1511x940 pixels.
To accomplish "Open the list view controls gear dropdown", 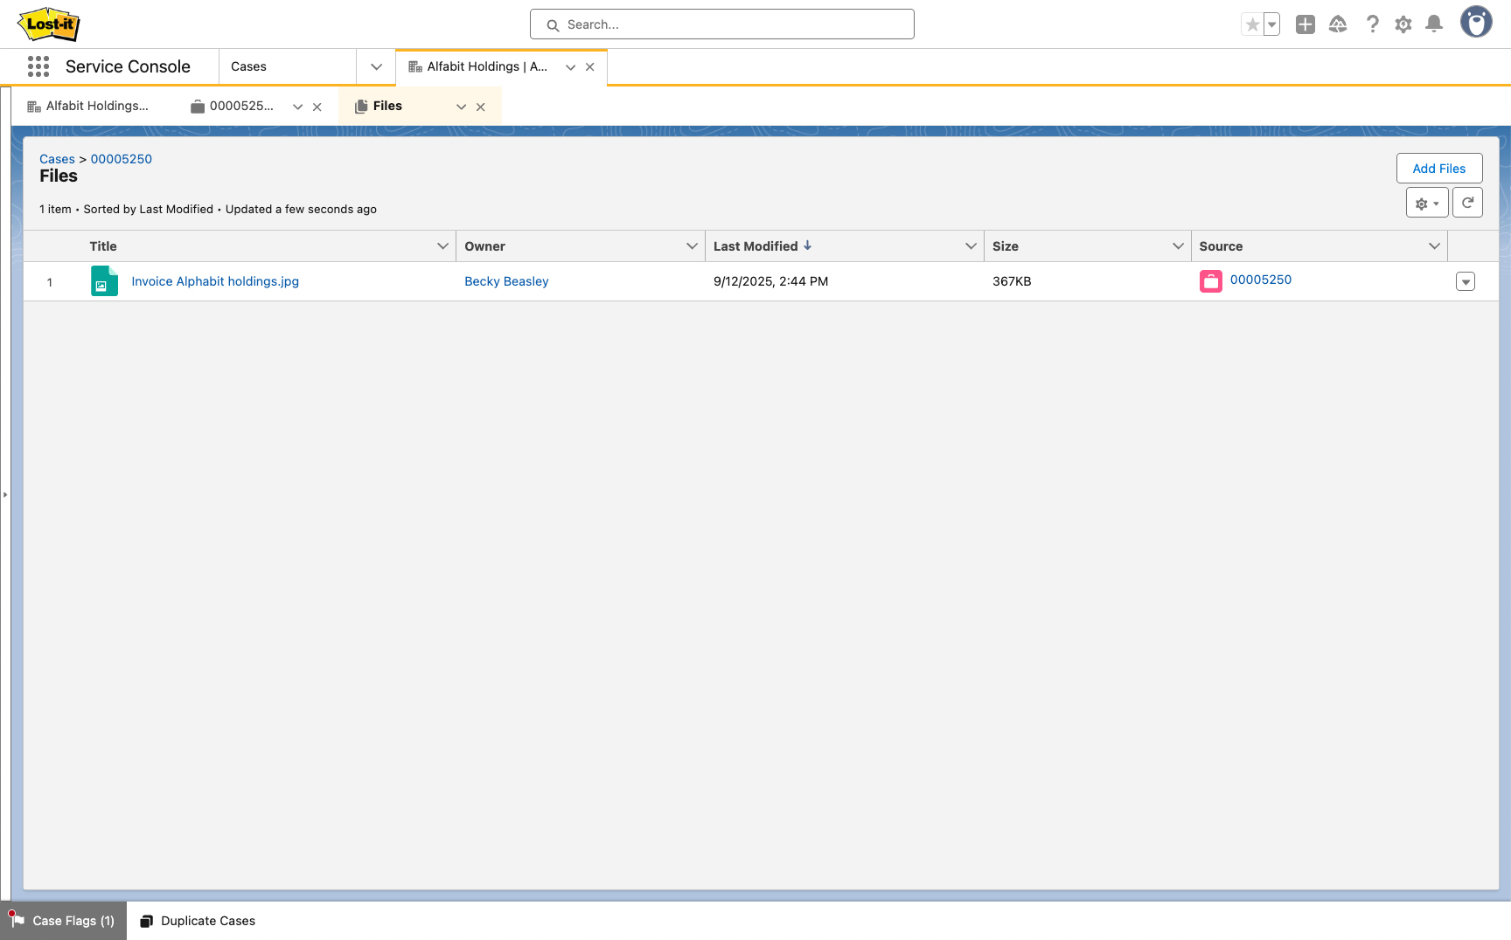I will (1426, 202).
